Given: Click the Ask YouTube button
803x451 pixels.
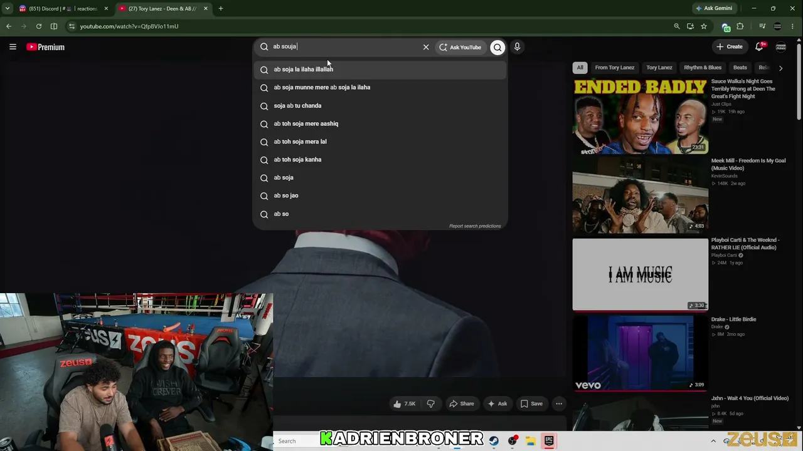Looking at the screenshot, I should tap(460, 47).
